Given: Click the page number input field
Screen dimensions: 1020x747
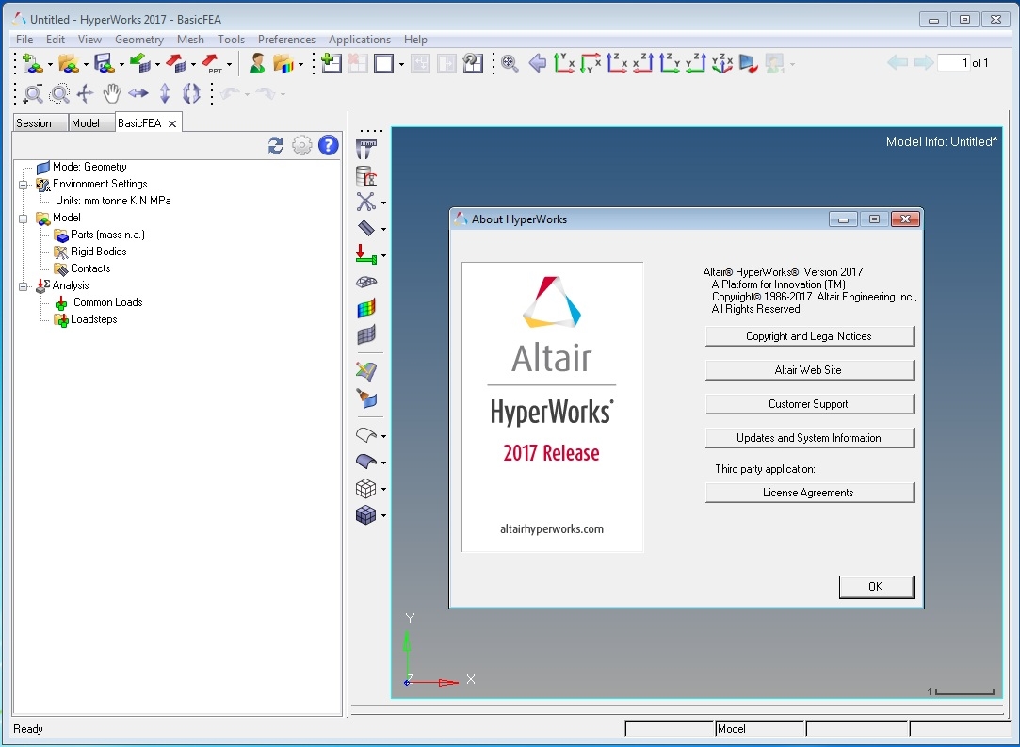Looking at the screenshot, I should tap(954, 63).
